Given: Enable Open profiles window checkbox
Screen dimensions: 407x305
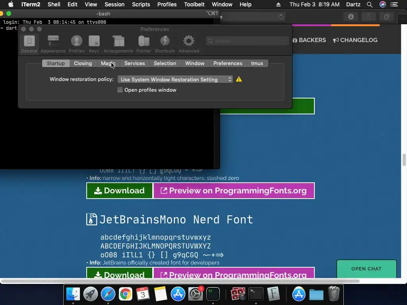Looking at the screenshot, I should tap(120, 90).
